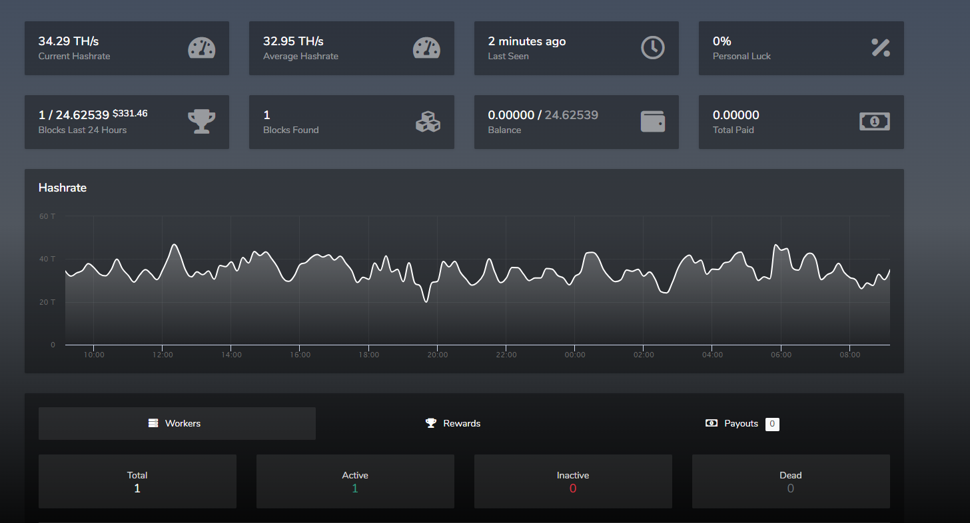The height and width of the screenshot is (523, 970).
Task: Click the 60 T y-axis label
Action: [47, 216]
